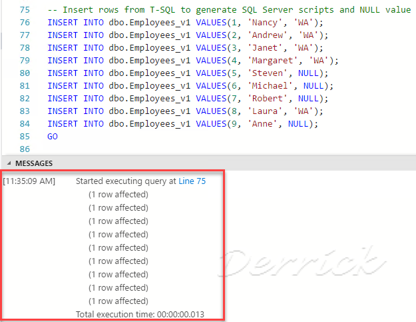Collapse the MESSAGES panel triangle
Viewport: 416px width, 322px height.
point(9,163)
